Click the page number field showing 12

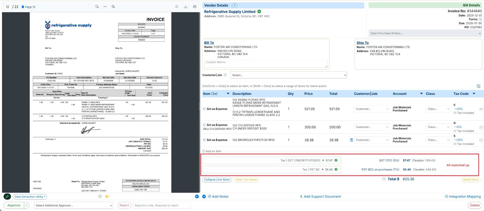click(x=8, y=7)
